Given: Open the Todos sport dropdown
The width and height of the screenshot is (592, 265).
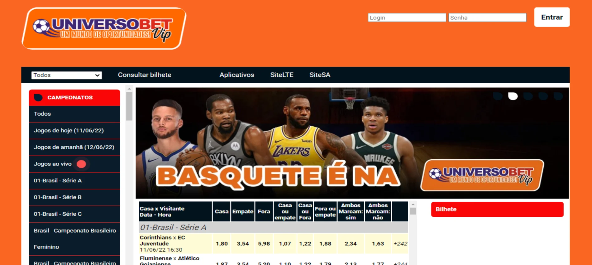Looking at the screenshot, I should pyautogui.click(x=67, y=75).
